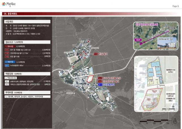Click the north compass icon beside the scale bar

(175, 121)
